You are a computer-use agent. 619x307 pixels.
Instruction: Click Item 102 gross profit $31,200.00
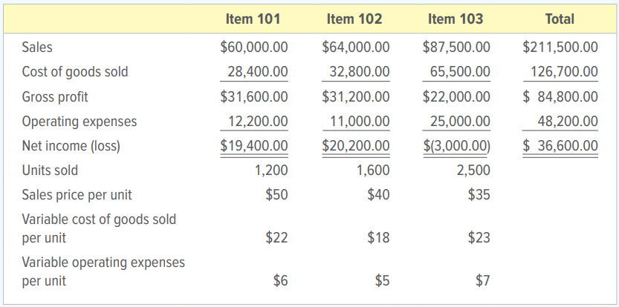[356, 96]
